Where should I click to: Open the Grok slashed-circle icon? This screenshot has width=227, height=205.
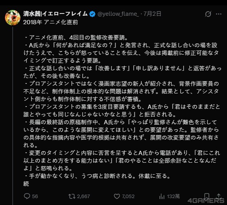[x=208, y=14]
